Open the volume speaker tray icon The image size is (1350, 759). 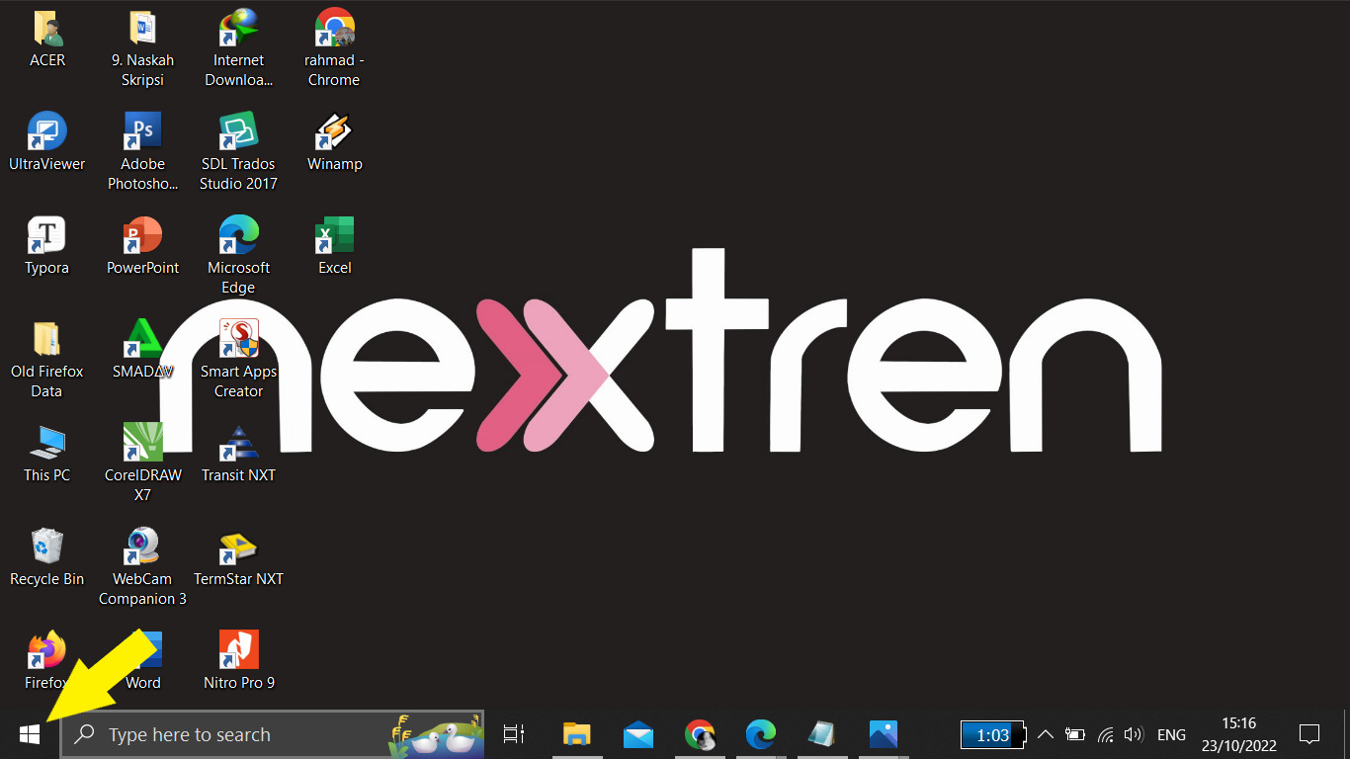pyautogui.click(x=1134, y=734)
